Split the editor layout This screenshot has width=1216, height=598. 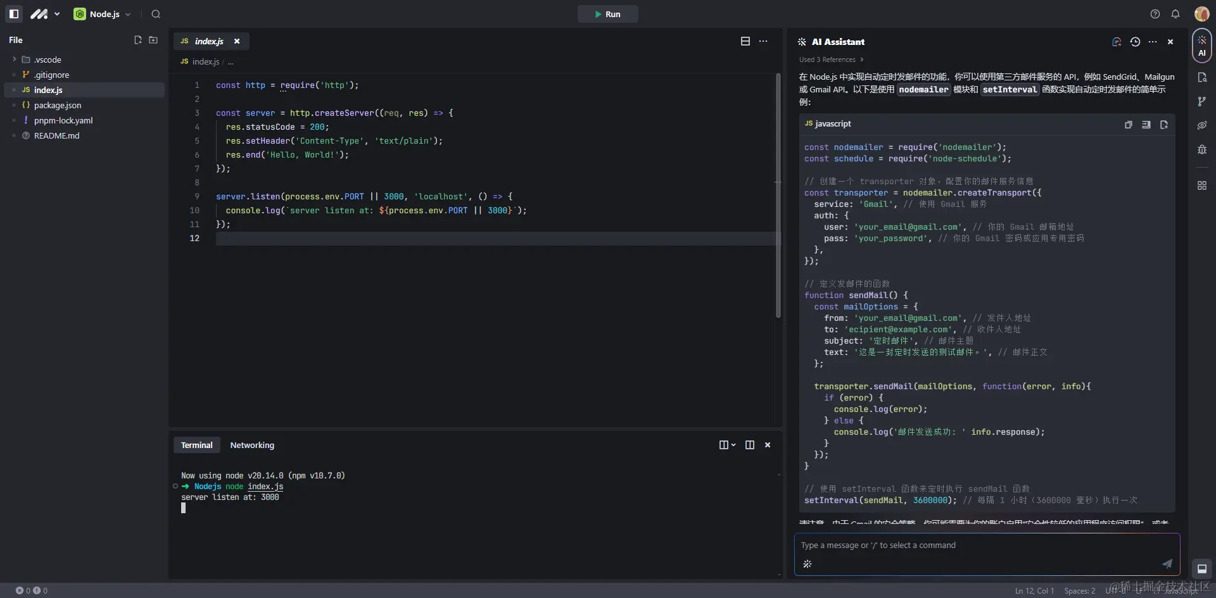pyautogui.click(x=745, y=41)
